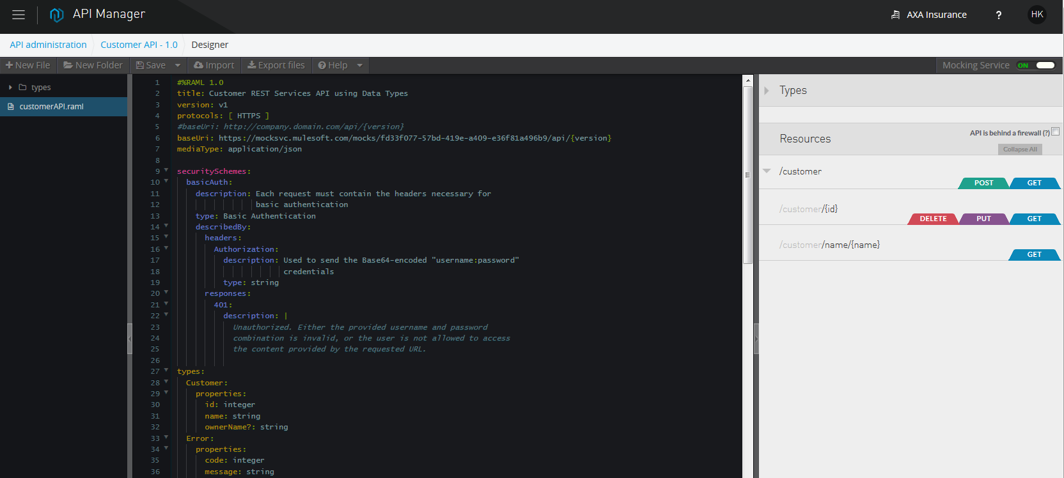Viewport: 1064px width, 478px height.
Task: Click the types folder icon
Action: pos(22,88)
